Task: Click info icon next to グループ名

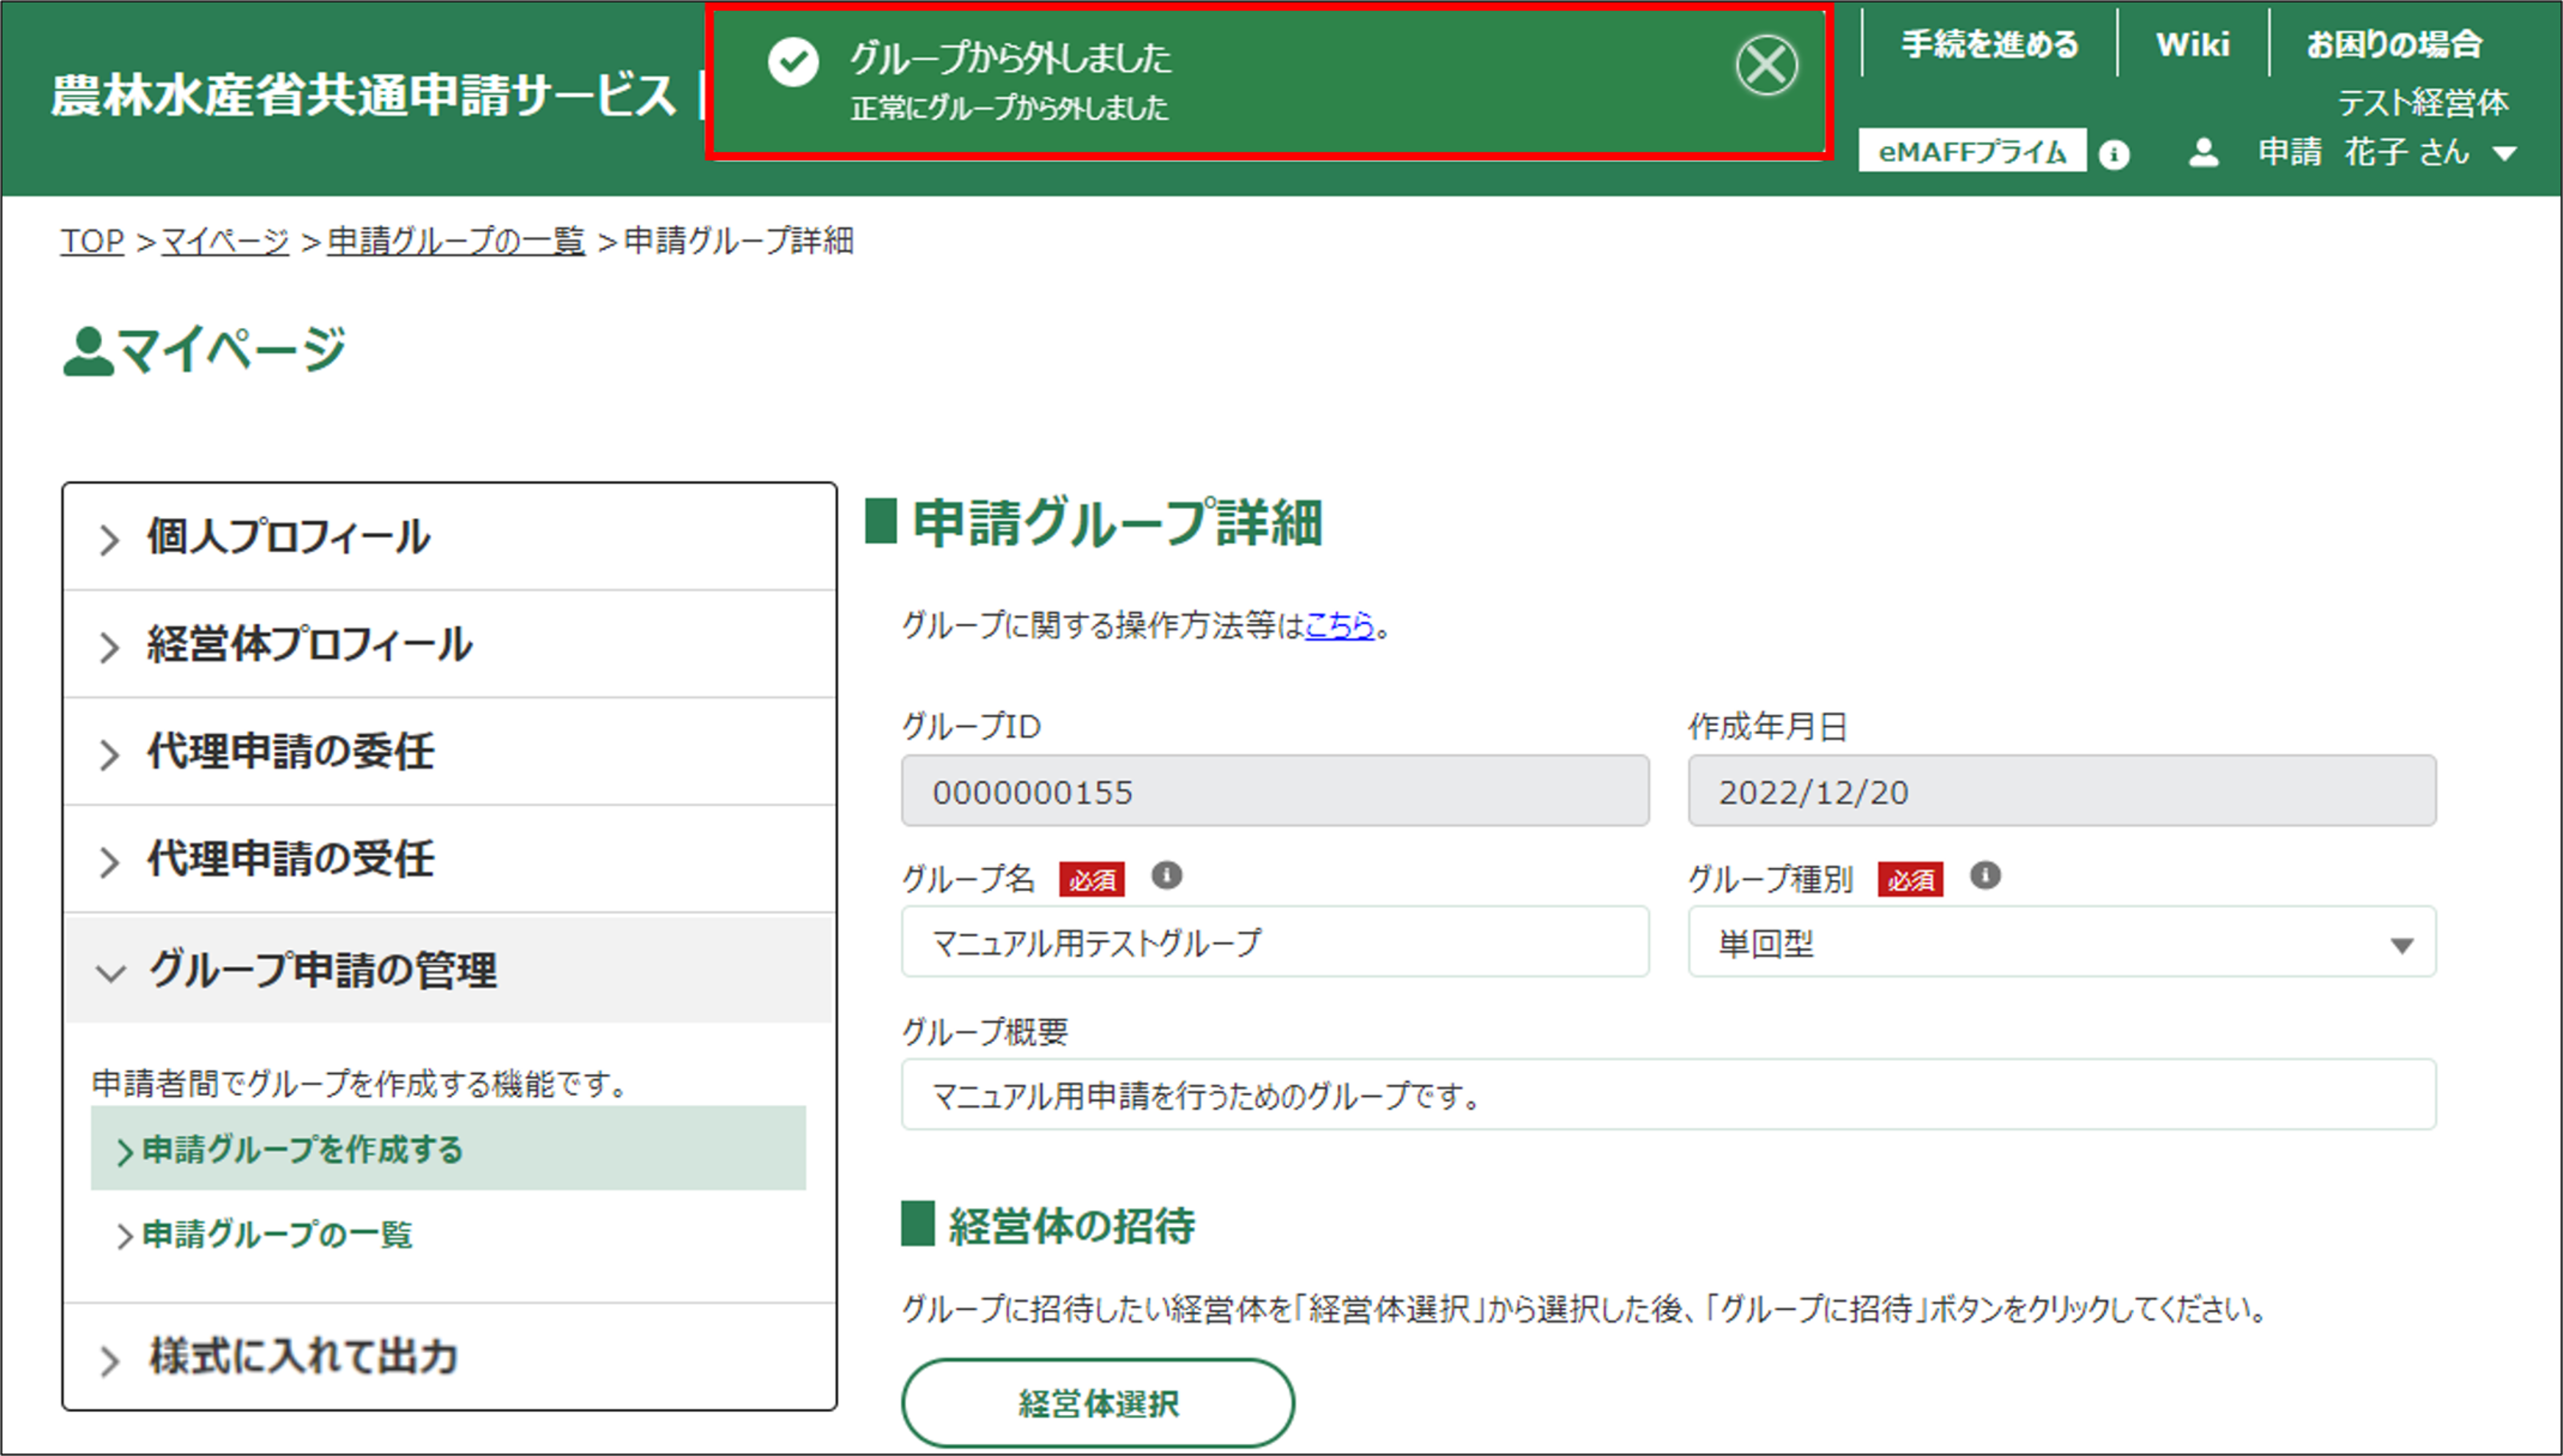Action: point(1166,876)
